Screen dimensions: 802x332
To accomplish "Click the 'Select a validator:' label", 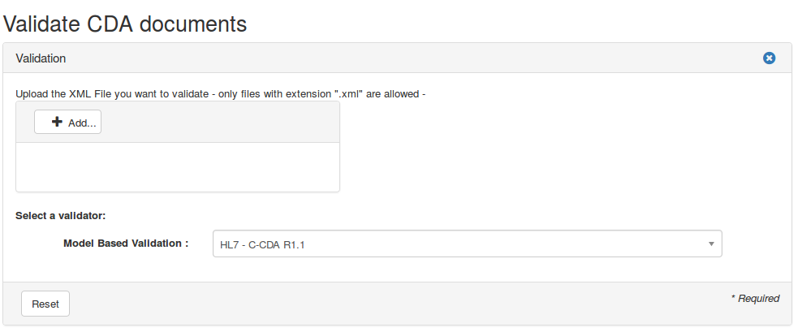I will (61, 216).
